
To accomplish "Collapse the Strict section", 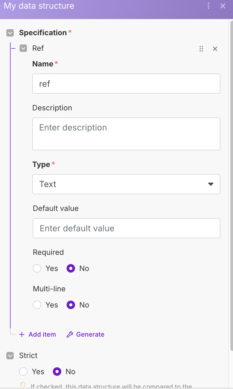I will point(10,356).
